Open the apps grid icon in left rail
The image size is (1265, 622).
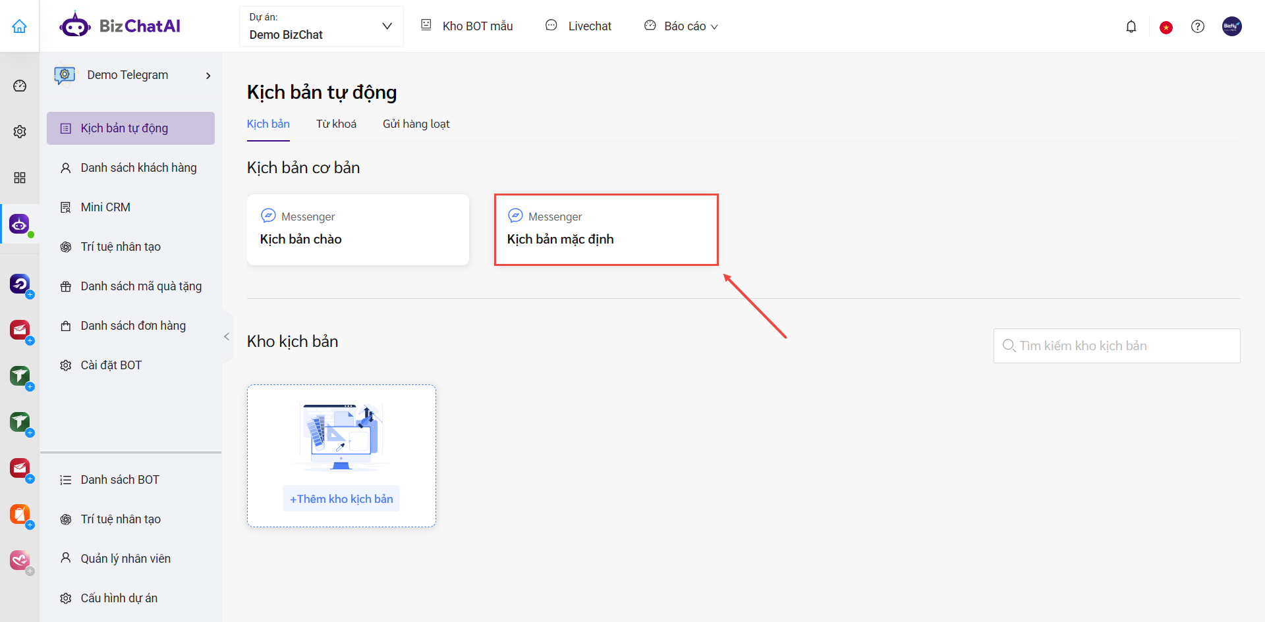(20, 178)
